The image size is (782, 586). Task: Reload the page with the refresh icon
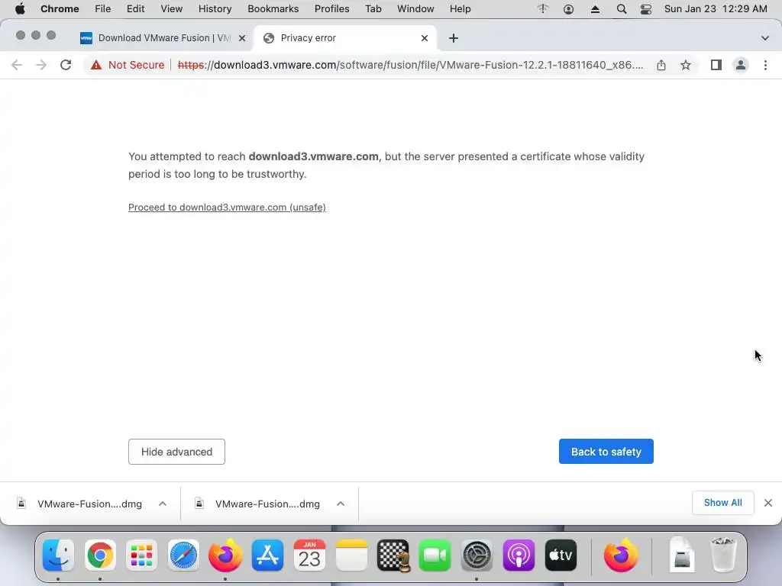click(66, 65)
